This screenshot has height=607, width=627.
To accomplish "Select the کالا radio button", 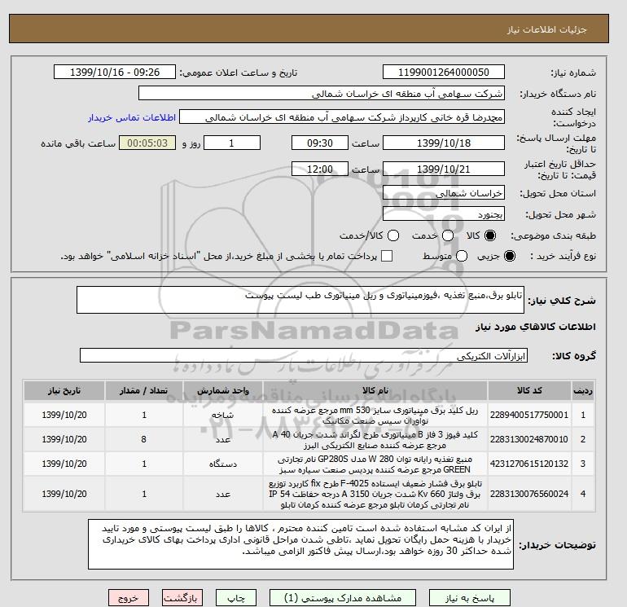I will pos(490,235).
